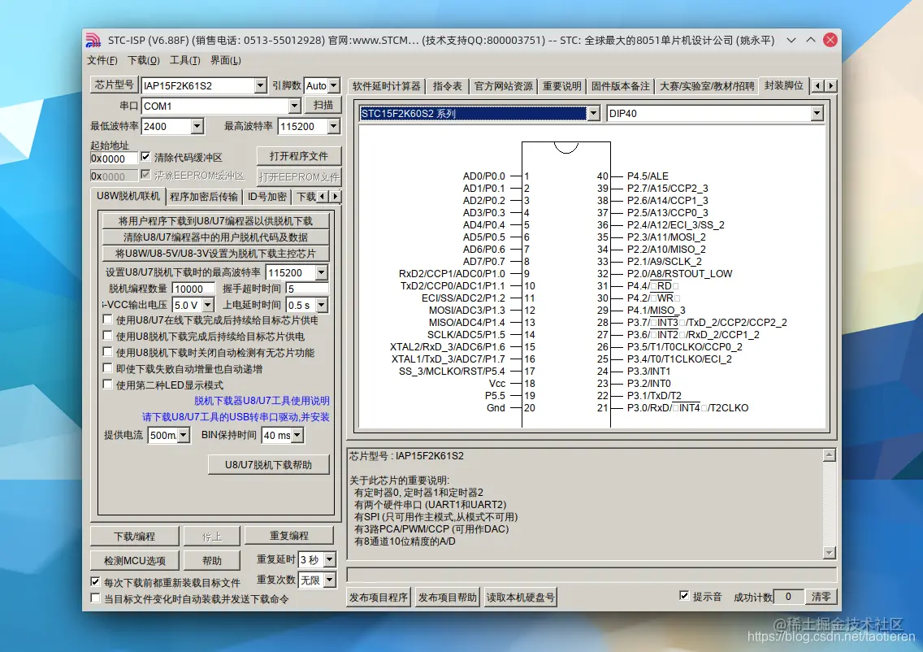Open the DIP40 package dropdown
Image resolution: width=923 pixels, height=652 pixels.
point(817,113)
